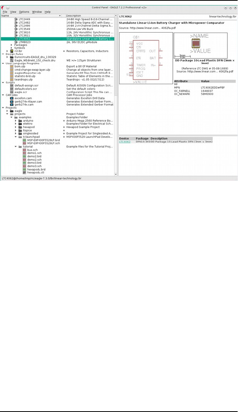Expand the elektro folder
Screen dimensions: 238x412
tap(16, 124)
